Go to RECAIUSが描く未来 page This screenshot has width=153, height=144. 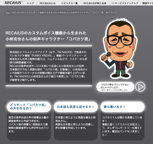[95, 3]
